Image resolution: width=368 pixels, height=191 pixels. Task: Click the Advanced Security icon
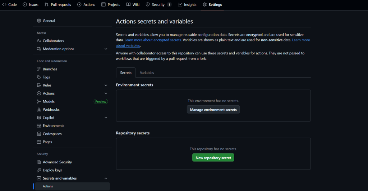(39, 162)
